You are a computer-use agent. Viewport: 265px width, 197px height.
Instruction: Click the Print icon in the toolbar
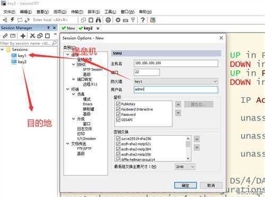pos(108,20)
